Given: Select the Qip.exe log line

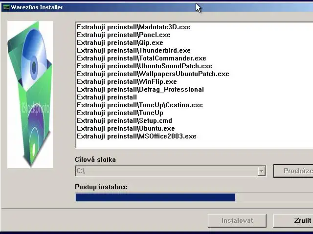Looking at the screenshot, I should 120,42.
